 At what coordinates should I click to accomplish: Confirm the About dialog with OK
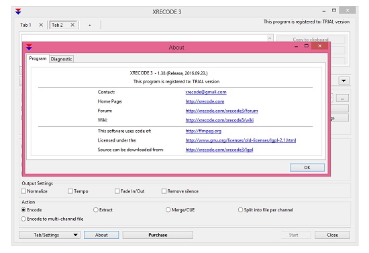(307, 168)
